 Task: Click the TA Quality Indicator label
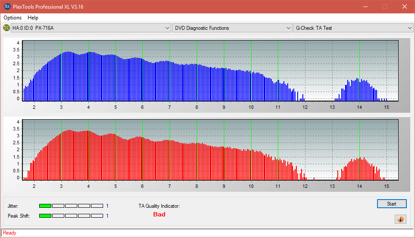coord(159,206)
